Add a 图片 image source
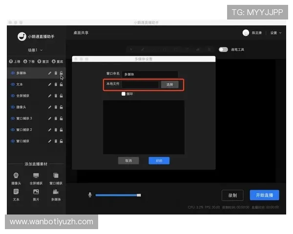This screenshot has height=234, width=293. (36, 194)
